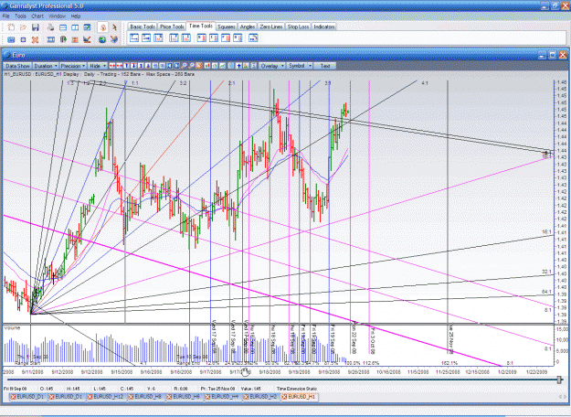The width and height of the screenshot is (571, 417).
Task: Click the blue cross crosshair icon
Action: [x=238, y=66]
